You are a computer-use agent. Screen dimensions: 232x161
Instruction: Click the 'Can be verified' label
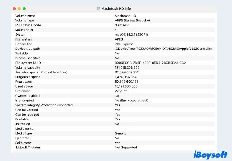click(x=27, y=110)
